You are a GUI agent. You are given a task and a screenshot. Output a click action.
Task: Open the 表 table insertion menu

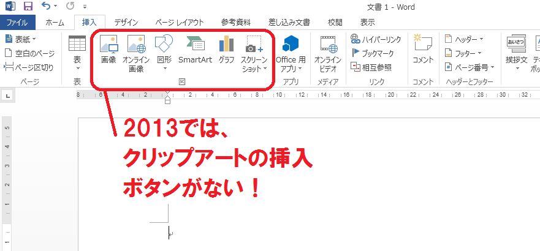(77, 53)
